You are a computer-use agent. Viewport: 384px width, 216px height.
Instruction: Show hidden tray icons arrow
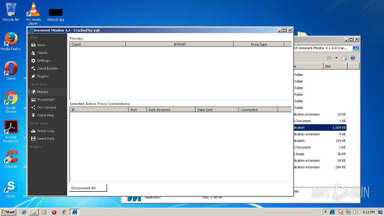tap(325, 212)
